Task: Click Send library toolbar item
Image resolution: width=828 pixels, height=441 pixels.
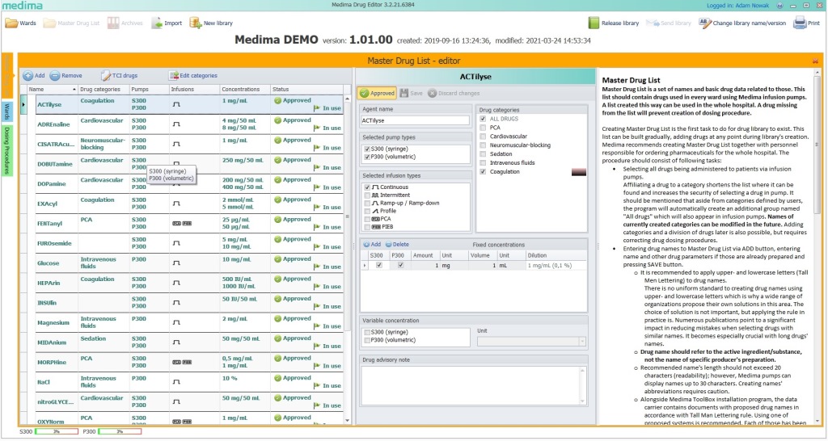Action: [x=669, y=23]
